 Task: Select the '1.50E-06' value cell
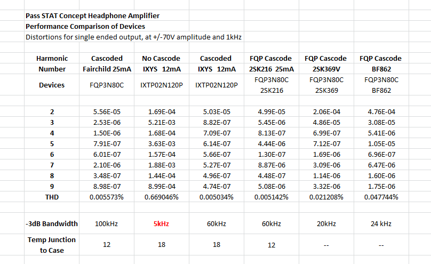(107, 133)
